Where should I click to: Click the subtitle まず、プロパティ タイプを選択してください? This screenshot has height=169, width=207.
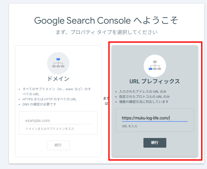pyautogui.click(x=106, y=32)
